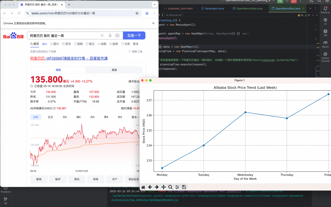Select 资讯 Baidu search category
Viewport: 331px width, 207px height.
click(67, 44)
